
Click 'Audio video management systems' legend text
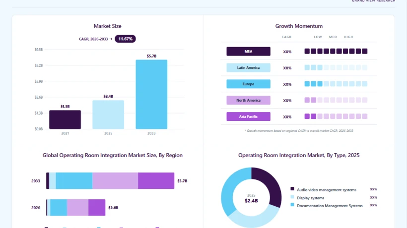[x=327, y=190]
